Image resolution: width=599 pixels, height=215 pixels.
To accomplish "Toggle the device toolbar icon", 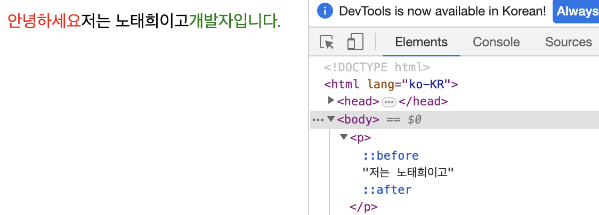I will pos(355,42).
